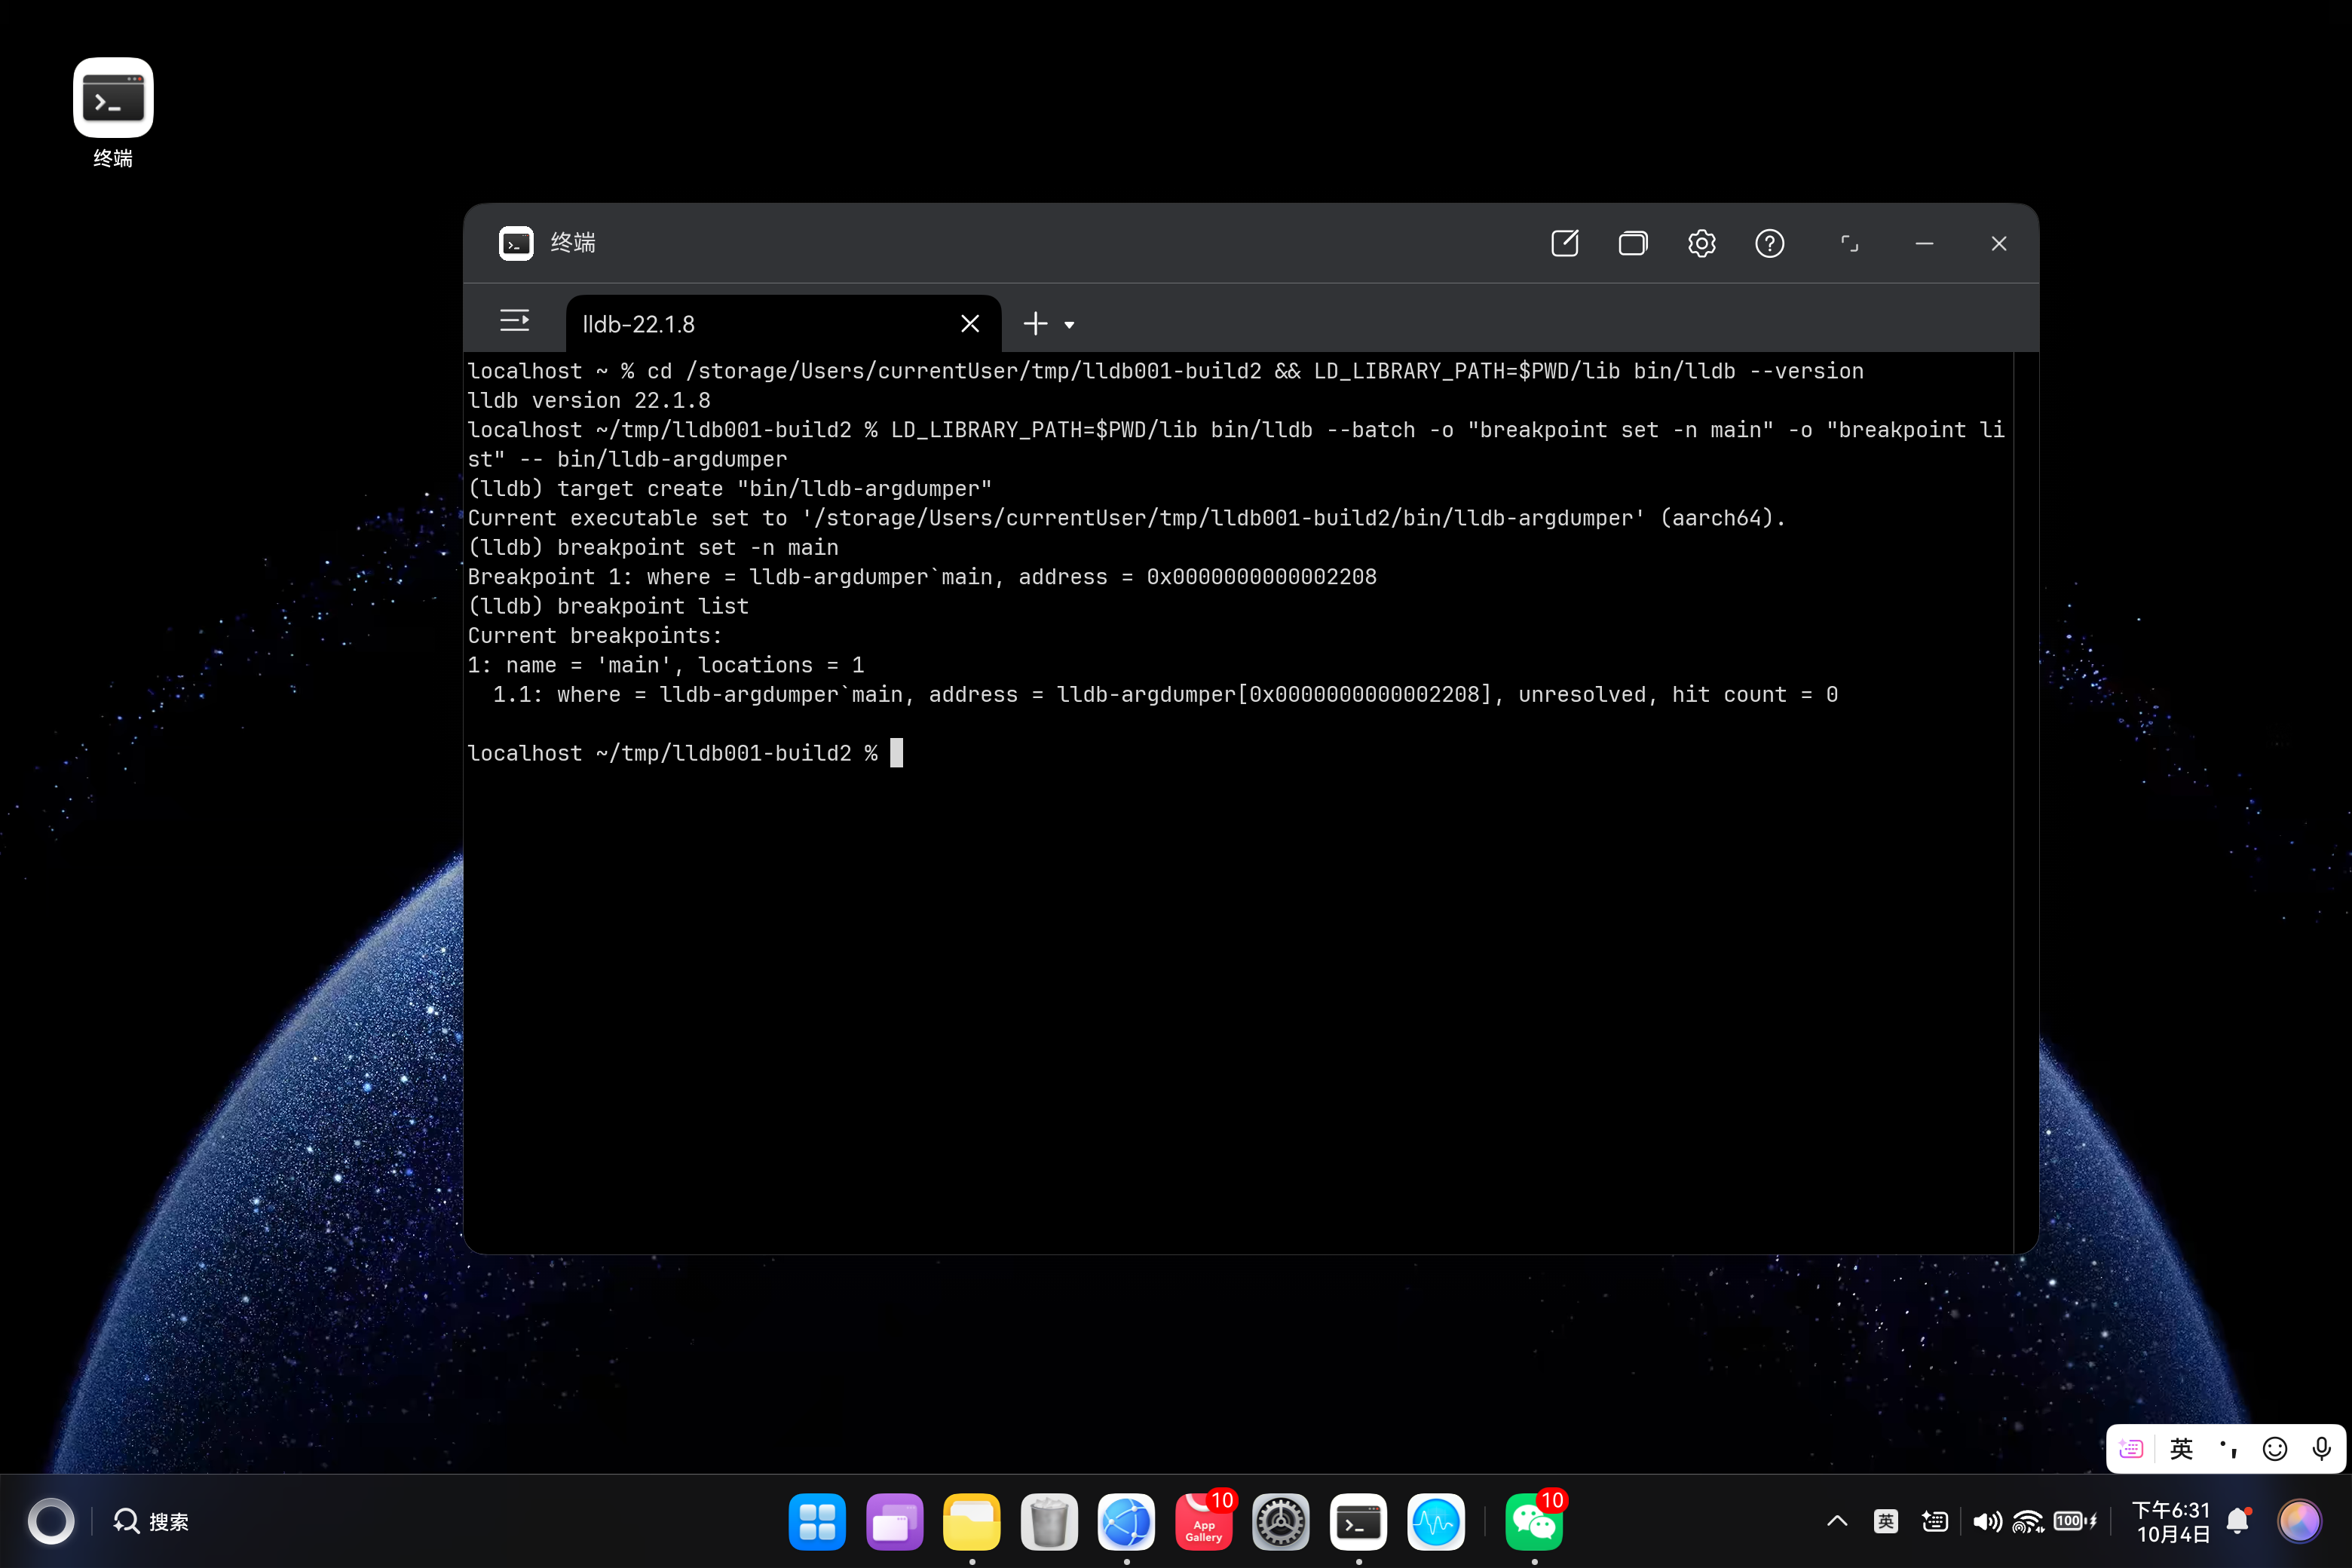This screenshot has height=1568, width=2352.
Task: Click the circular home button in taskbar
Action: [x=51, y=1521]
